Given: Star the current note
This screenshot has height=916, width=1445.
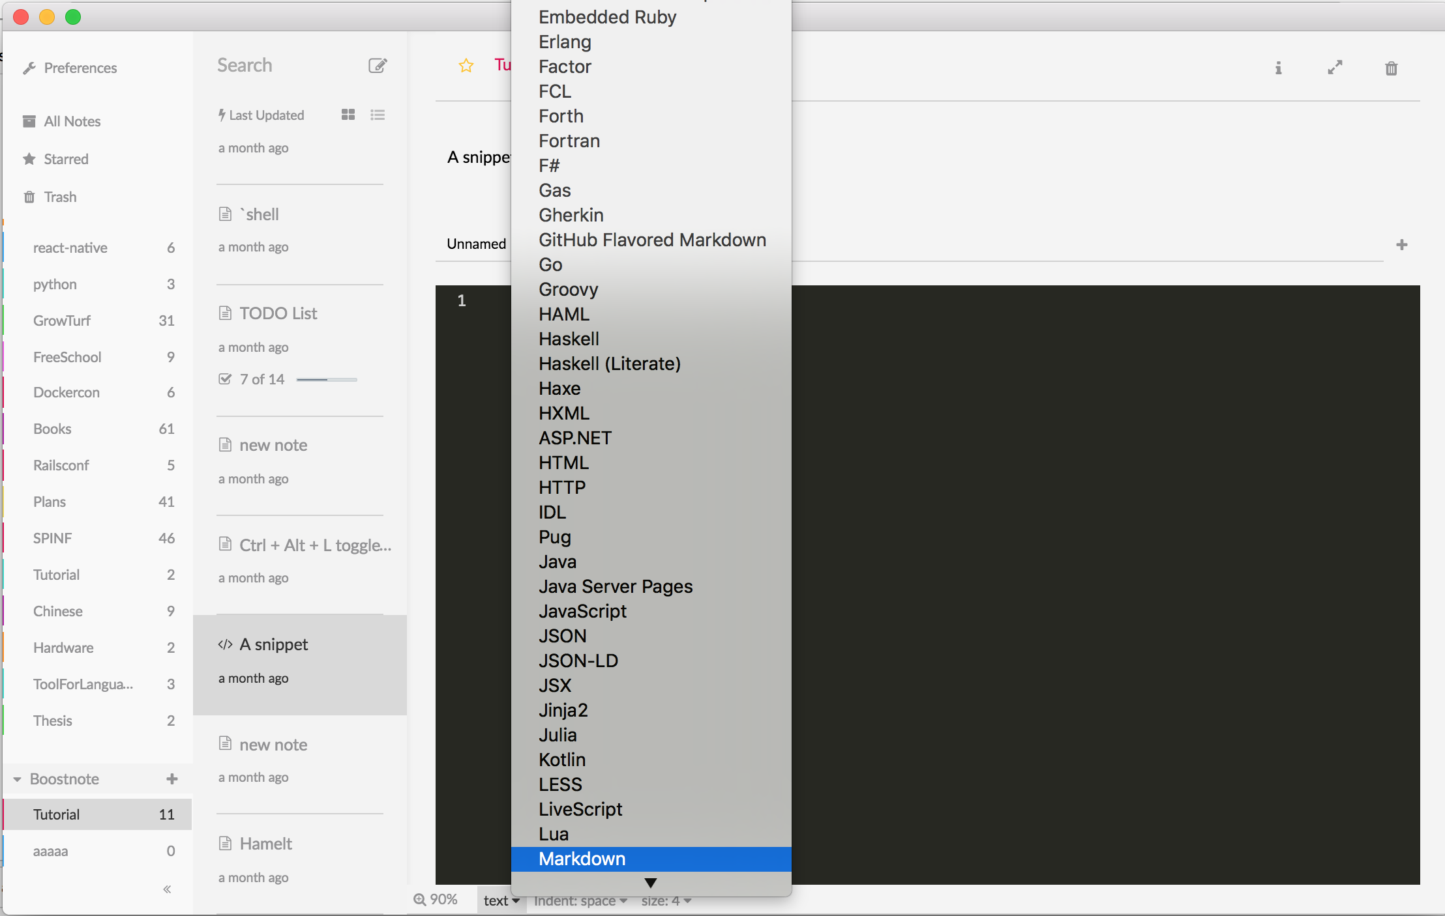Looking at the screenshot, I should click(466, 65).
